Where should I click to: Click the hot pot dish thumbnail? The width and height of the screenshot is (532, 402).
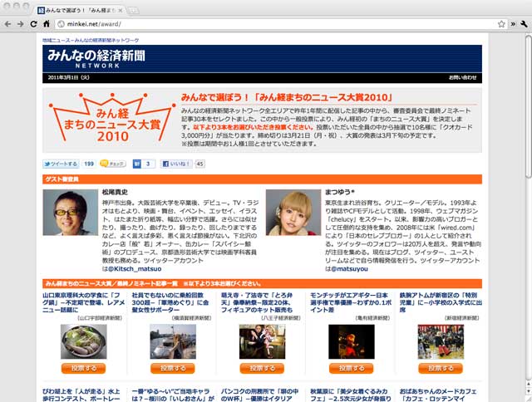[x=83, y=341]
